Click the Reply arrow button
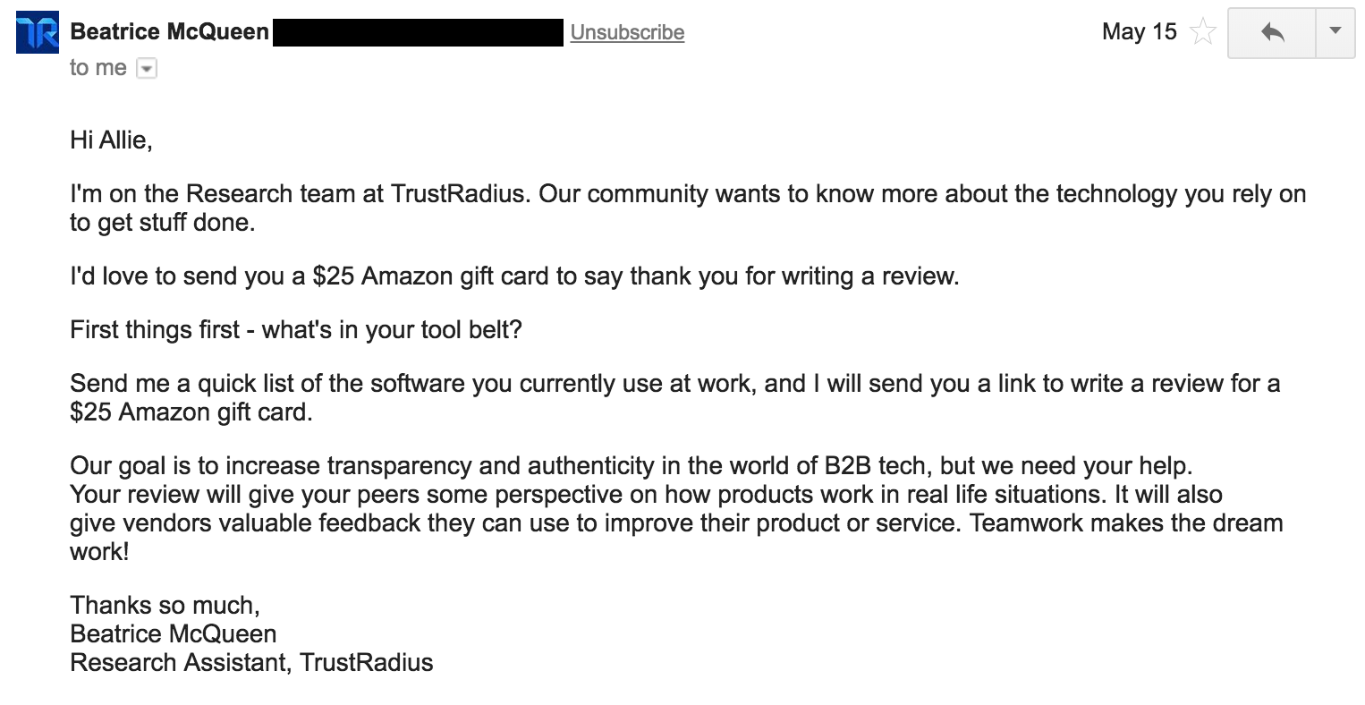The width and height of the screenshot is (1365, 705). click(1272, 33)
